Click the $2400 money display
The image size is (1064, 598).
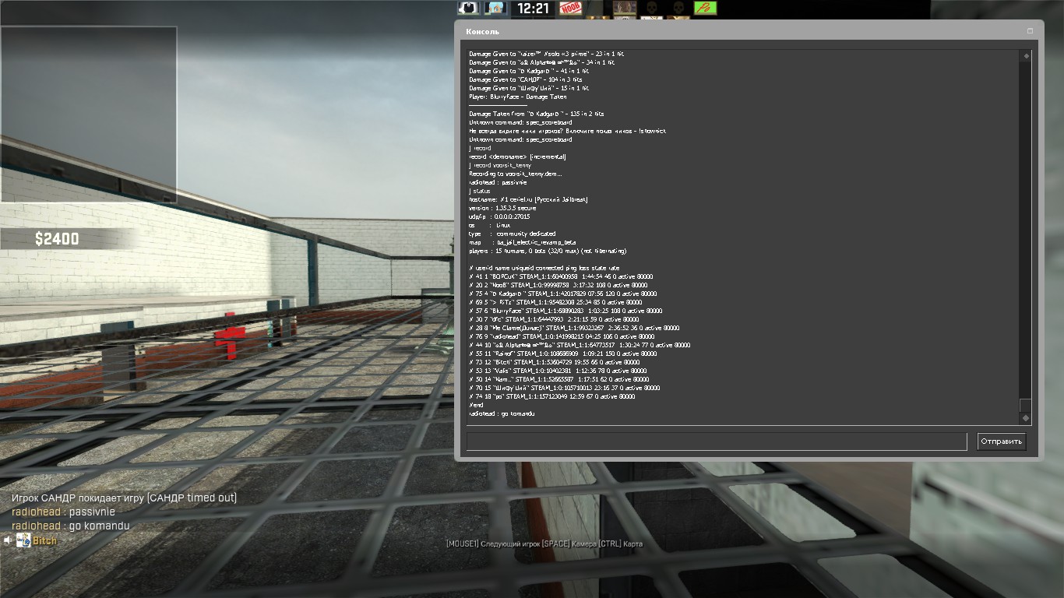click(57, 239)
